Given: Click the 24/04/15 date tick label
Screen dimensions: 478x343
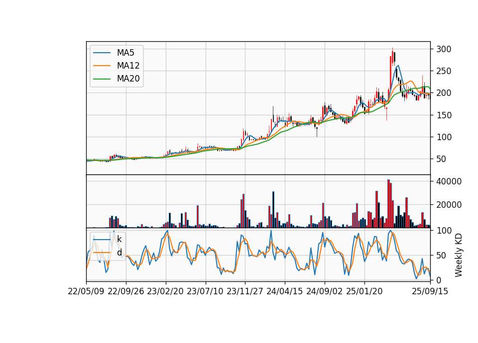Looking at the screenshot, I should click(285, 292).
